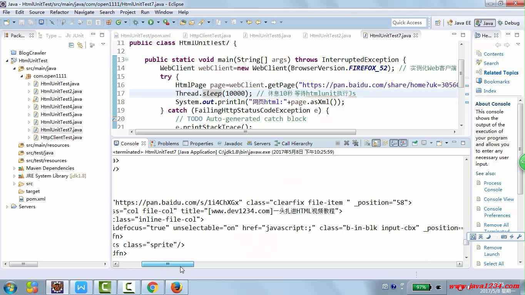This screenshot has height=295, width=525.
Task: Open the Windows Start menu
Action: (x=10, y=287)
